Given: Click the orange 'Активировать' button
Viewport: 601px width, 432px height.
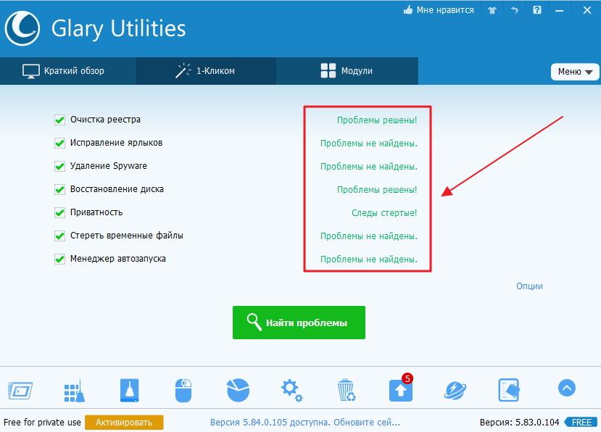Looking at the screenshot, I should point(124,423).
